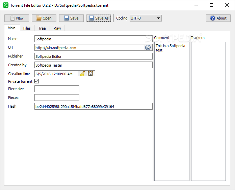Expand the Coding UTF-8 dropdown
This screenshot has height=190, width=235.
[x=146, y=18]
